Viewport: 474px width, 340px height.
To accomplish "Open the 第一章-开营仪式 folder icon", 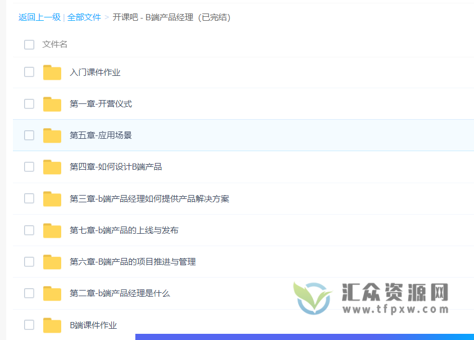I will pyautogui.click(x=52, y=103).
